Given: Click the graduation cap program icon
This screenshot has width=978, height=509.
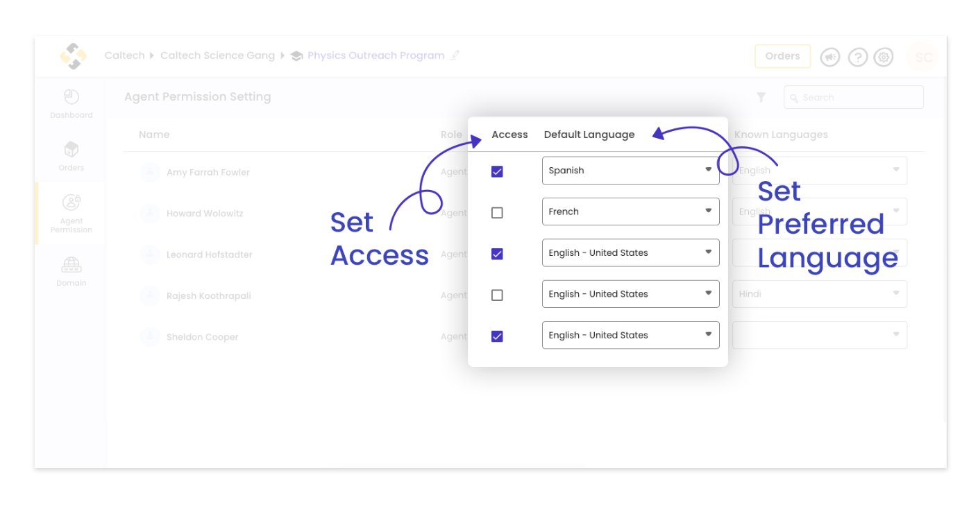Looking at the screenshot, I should [296, 56].
